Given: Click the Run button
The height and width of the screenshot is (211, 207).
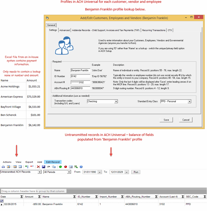Looking at the screenshot, I should click(x=136, y=172).
